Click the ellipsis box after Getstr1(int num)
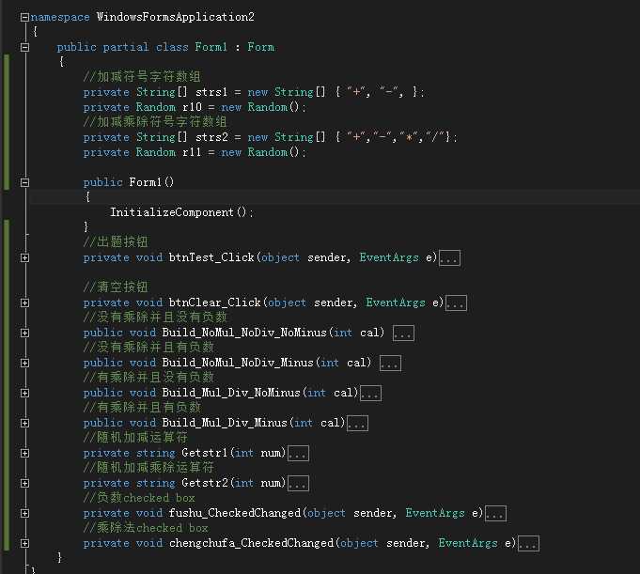This screenshot has width=640, height=574. coord(298,454)
